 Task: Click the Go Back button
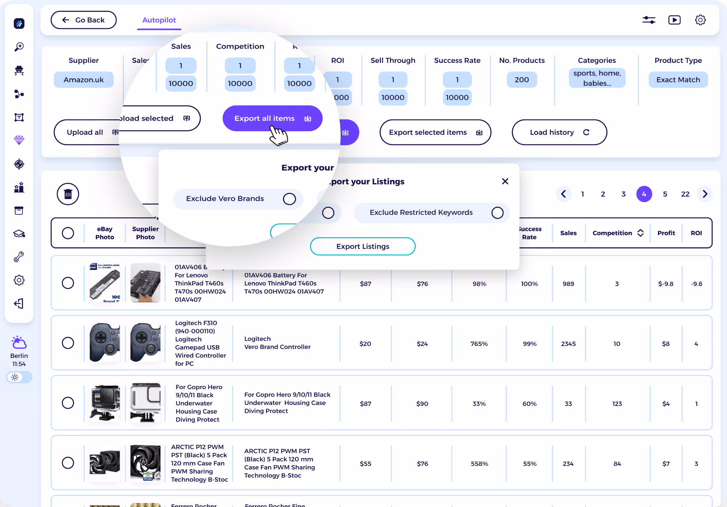[84, 20]
